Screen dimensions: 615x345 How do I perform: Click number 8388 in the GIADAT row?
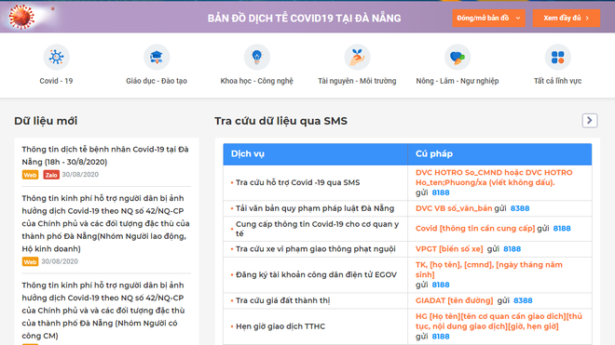click(x=523, y=300)
